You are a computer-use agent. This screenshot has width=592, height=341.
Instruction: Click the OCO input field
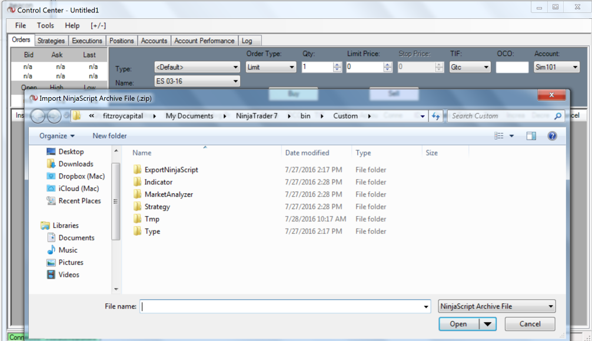(x=512, y=67)
